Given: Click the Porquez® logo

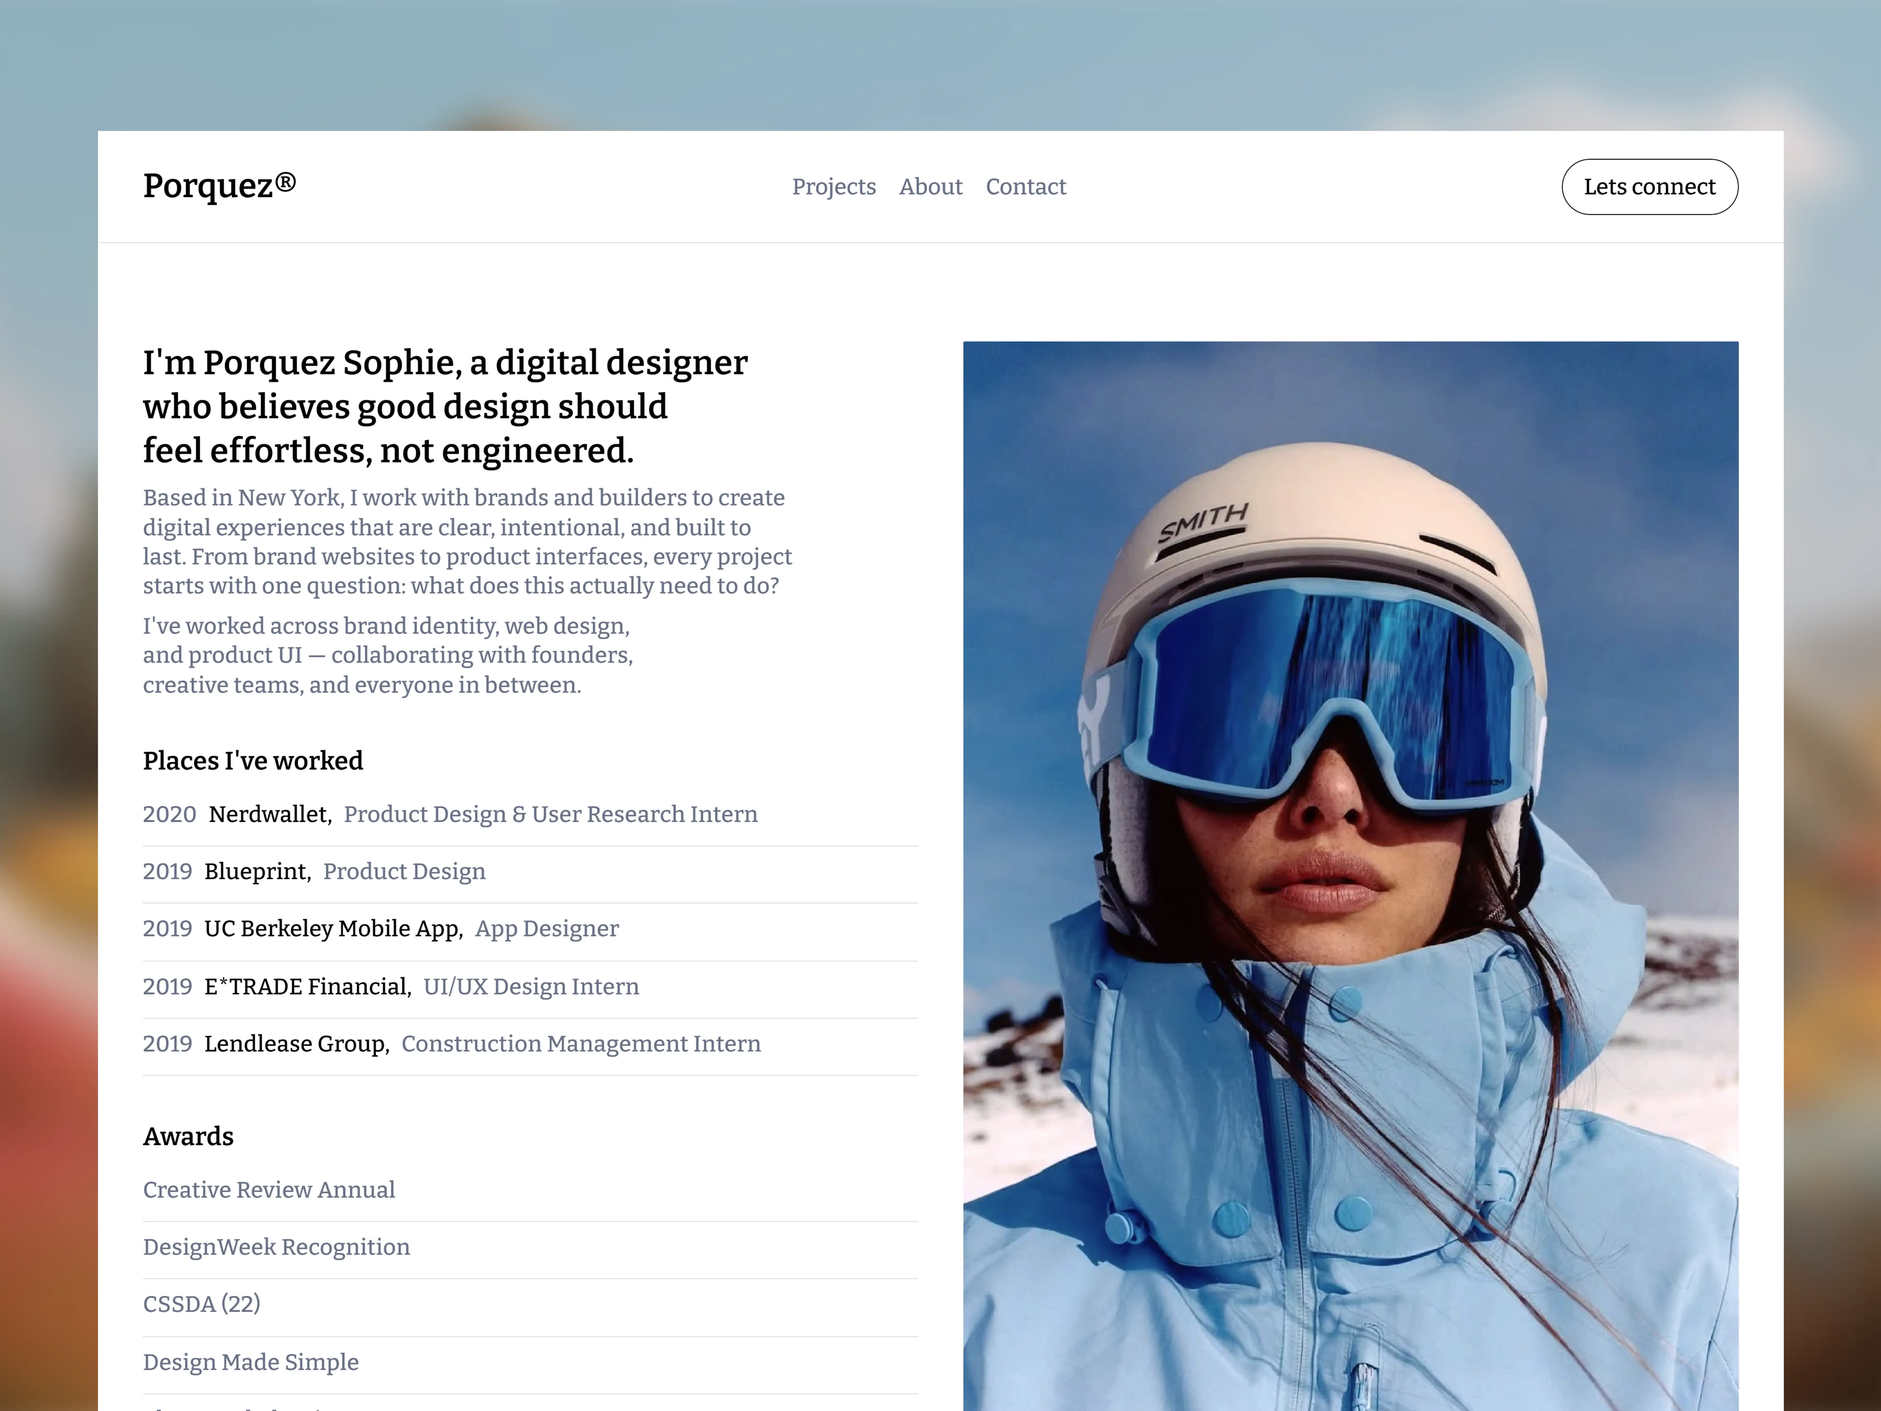Looking at the screenshot, I should pos(219,186).
